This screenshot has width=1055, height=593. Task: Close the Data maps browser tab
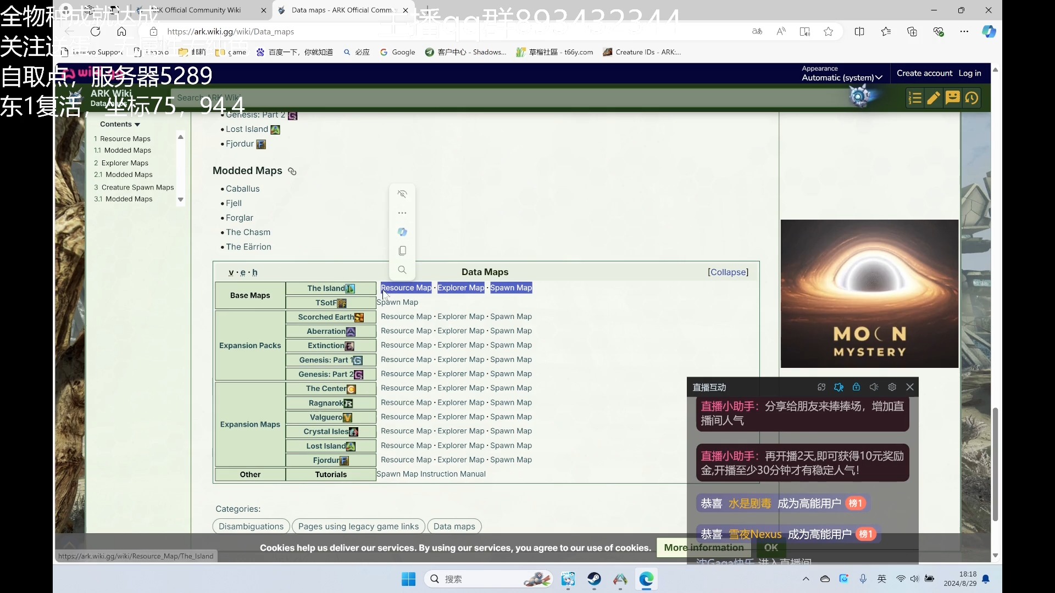[x=406, y=10]
